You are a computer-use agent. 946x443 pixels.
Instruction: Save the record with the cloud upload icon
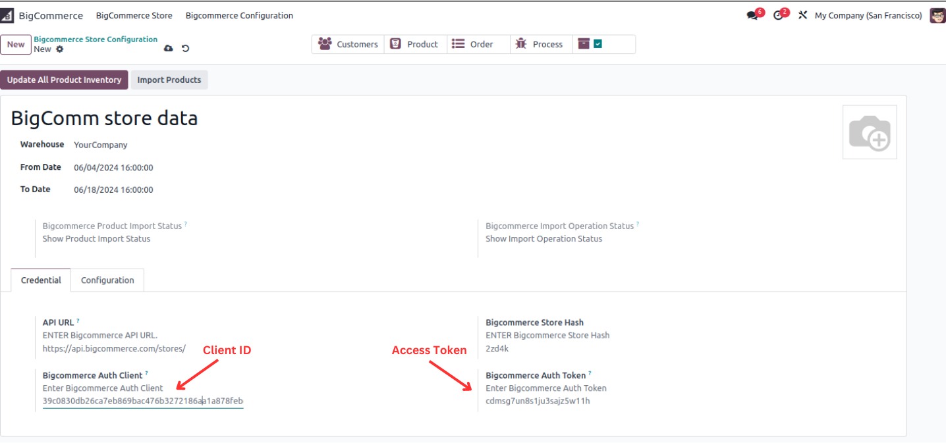coord(168,48)
